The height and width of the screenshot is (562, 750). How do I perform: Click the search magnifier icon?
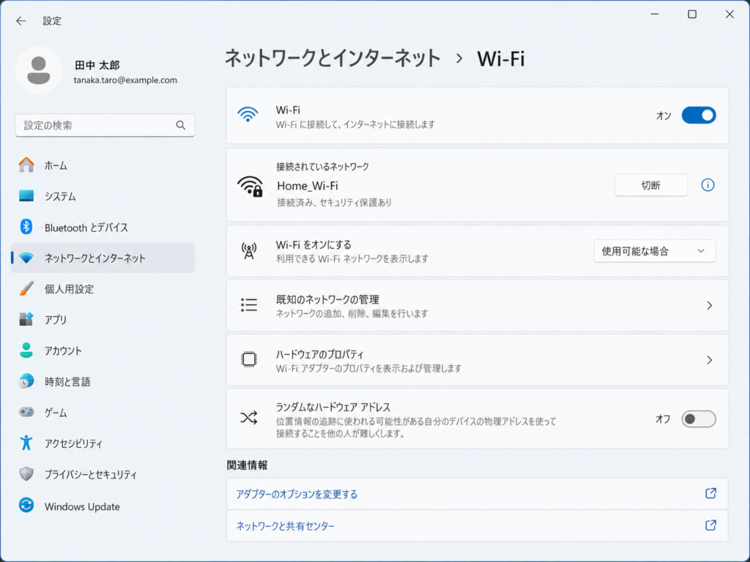tap(181, 126)
